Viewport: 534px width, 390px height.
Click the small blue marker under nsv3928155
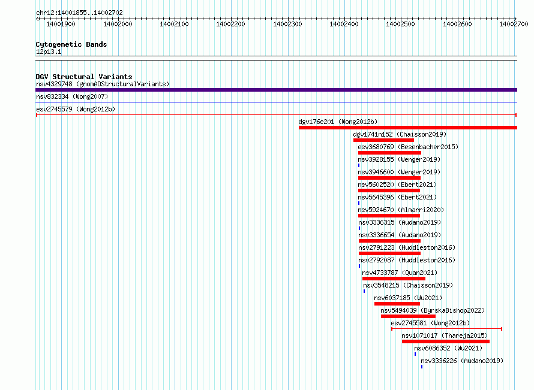359,165
